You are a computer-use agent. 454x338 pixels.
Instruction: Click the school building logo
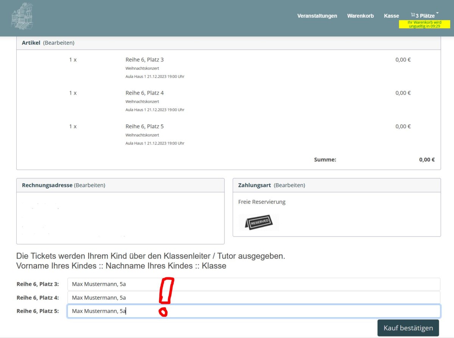(22, 16)
